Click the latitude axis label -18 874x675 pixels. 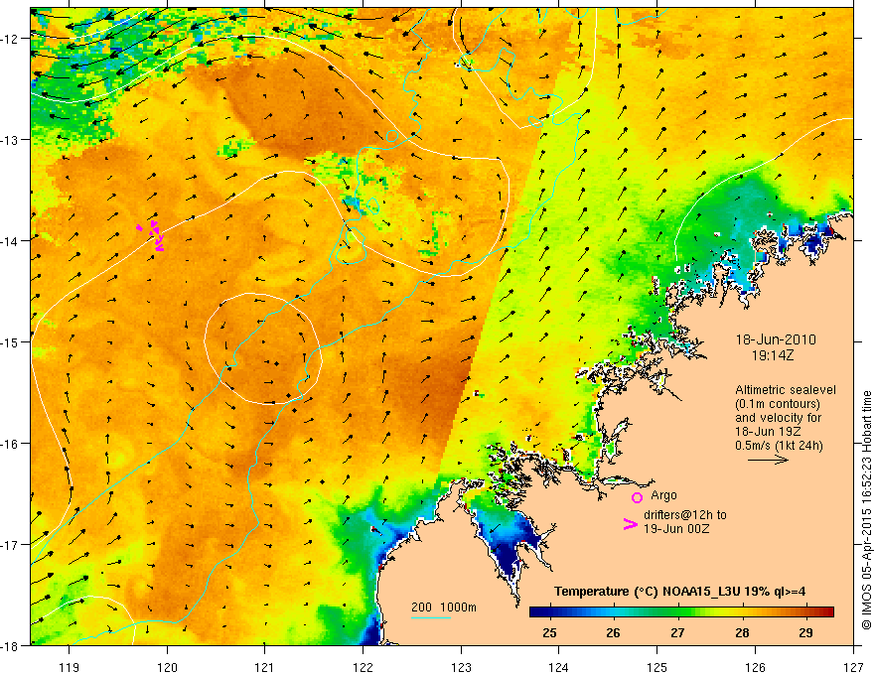11,646
